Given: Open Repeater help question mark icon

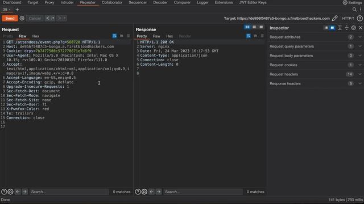Looking at the screenshot, I should coord(359,18).
